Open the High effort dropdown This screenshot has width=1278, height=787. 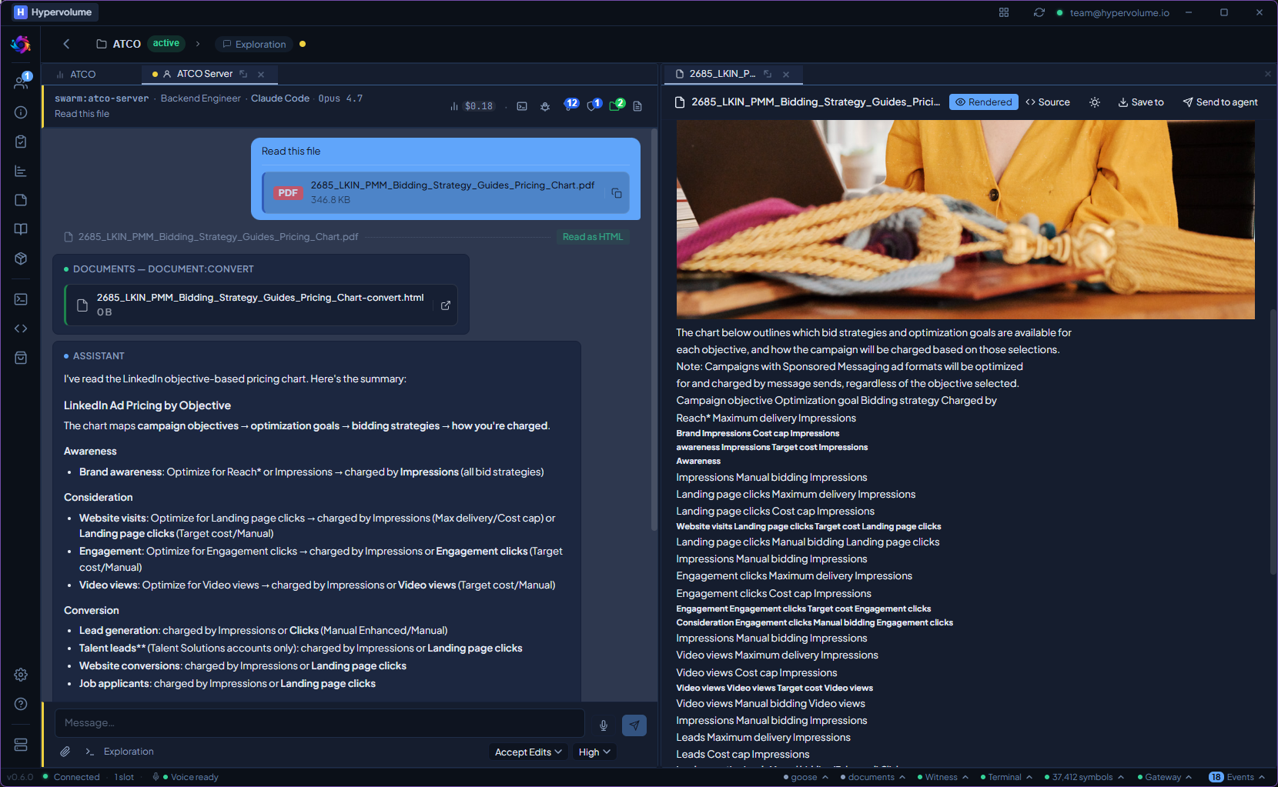594,752
